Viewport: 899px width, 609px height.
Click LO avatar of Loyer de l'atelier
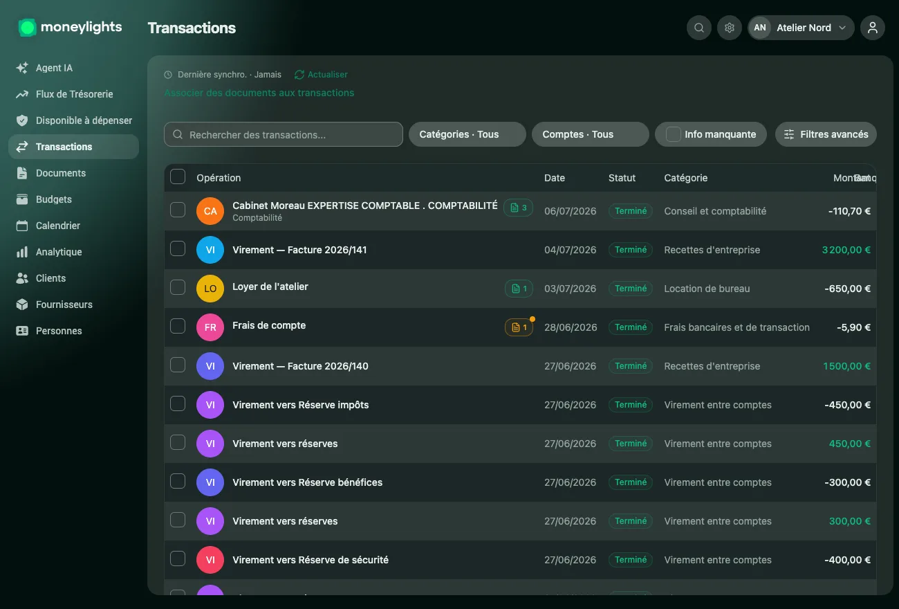click(210, 289)
